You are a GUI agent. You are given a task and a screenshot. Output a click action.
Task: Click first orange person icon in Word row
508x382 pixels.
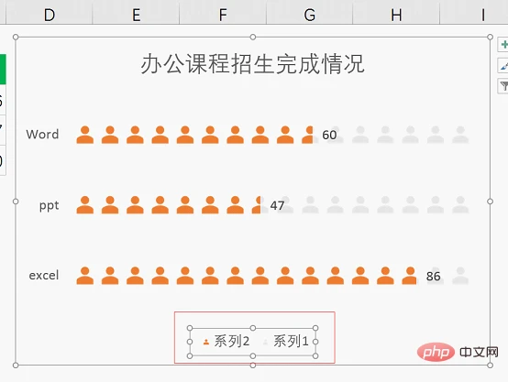pyautogui.click(x=85, y=135)
